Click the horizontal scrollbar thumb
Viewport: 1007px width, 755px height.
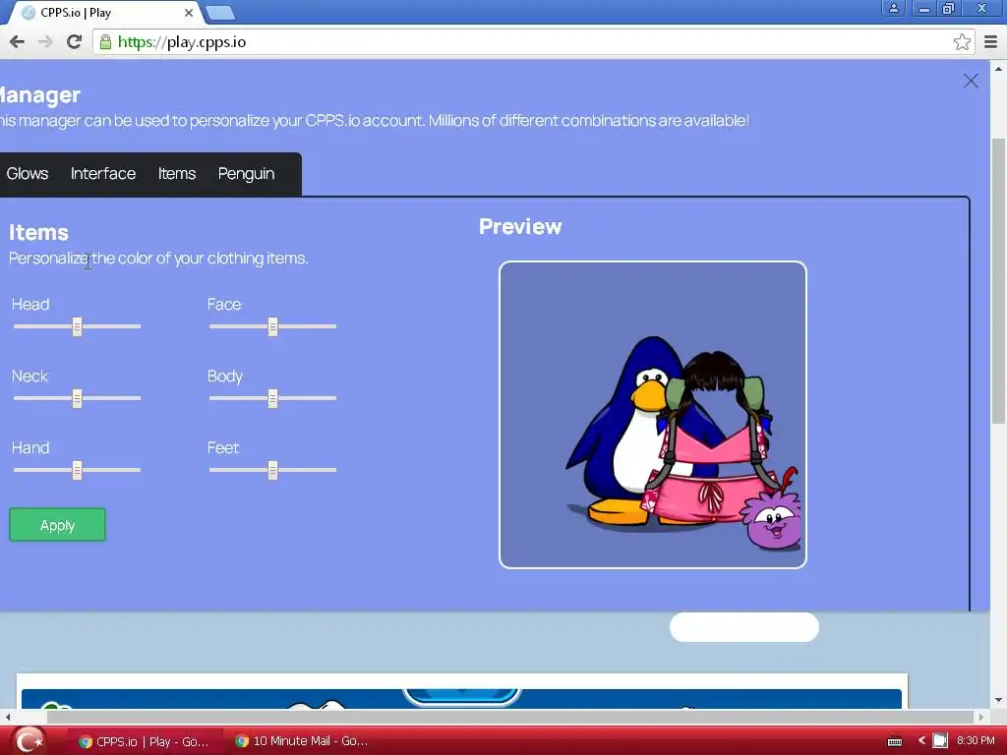click(x=510, y=717)
